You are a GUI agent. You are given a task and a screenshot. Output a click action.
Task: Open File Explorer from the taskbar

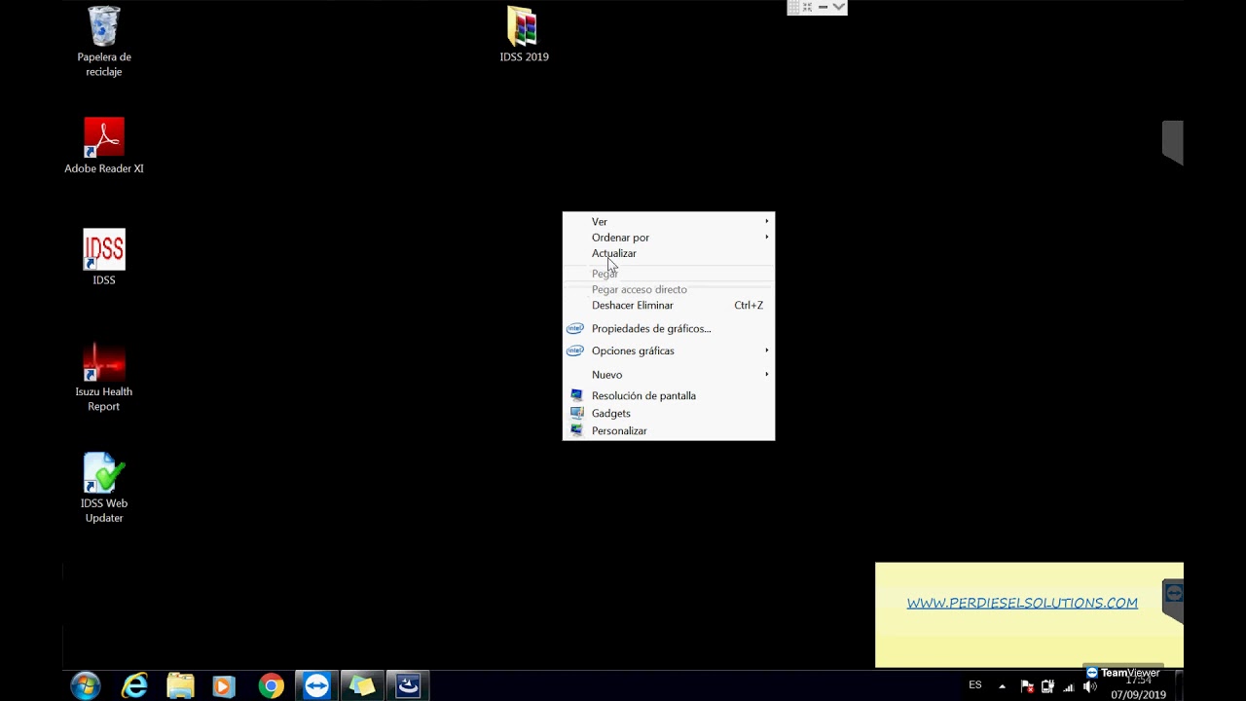coord(180,685)
